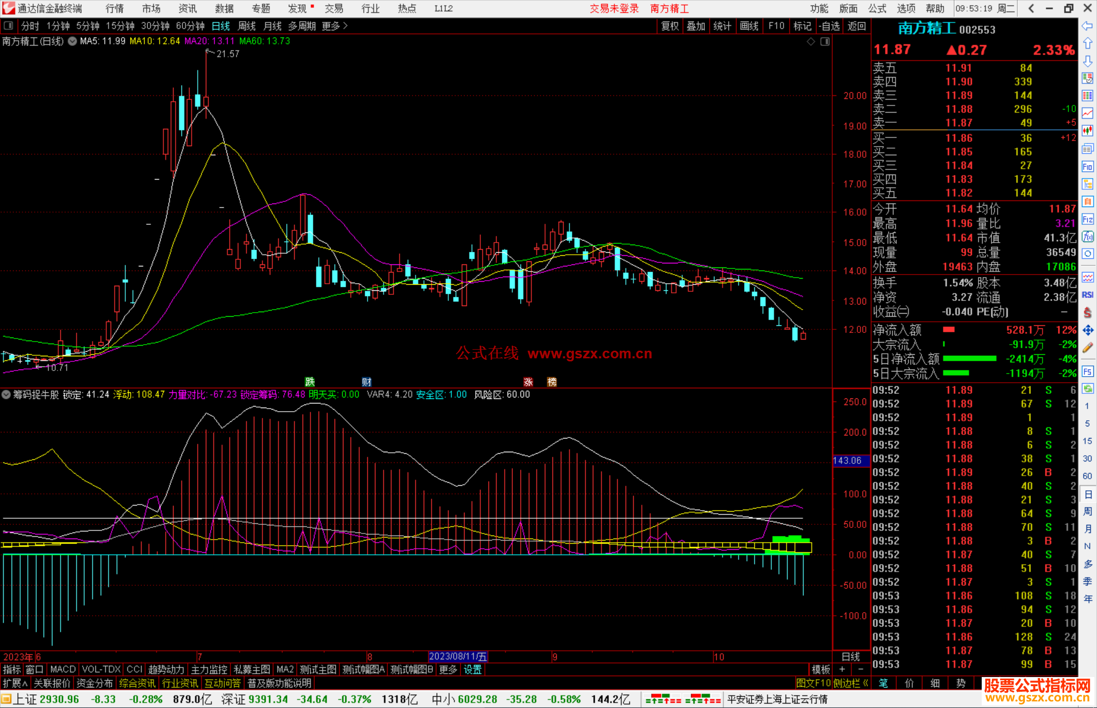The image size is (1097, 708).
Task: Switch to the MACD indicator tab
Action: point(62,669)
